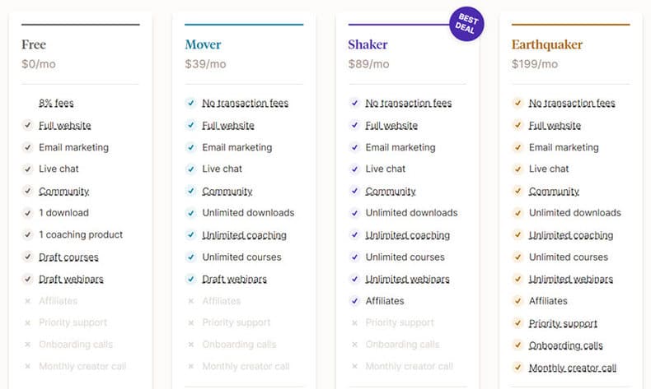
Task: Click the X icon next to Mover's Onboarding calls
Action: click(x=191, y=345)
